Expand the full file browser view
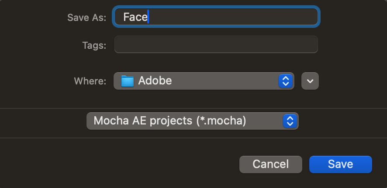This screenshot has width=387, height=188. [310, 81]
